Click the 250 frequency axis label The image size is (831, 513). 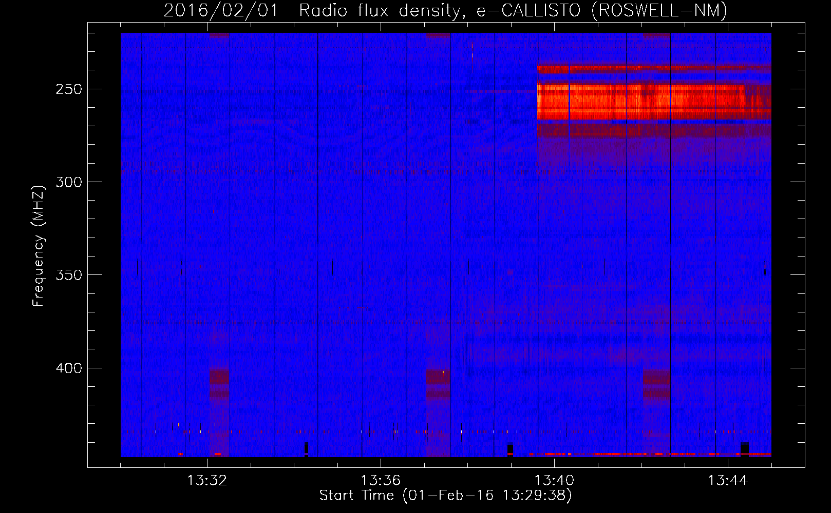[68, 89]
